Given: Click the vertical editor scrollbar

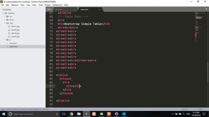Looking at the screenshot, I should click(208, 72).
